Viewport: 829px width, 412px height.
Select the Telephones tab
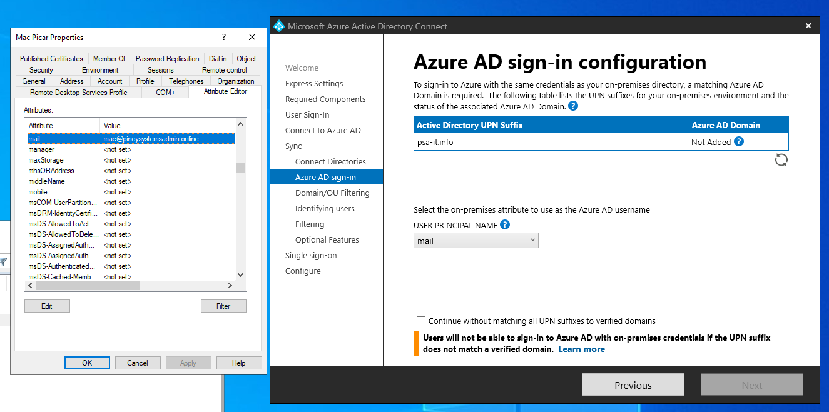pos(186,81)
